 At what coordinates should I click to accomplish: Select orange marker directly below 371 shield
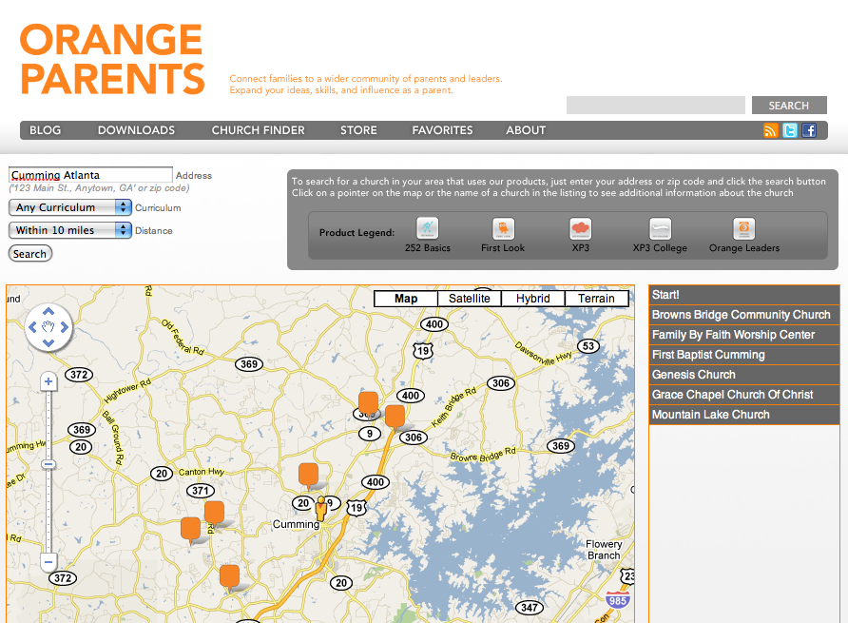pyautogui.click(x=214, y=514)
